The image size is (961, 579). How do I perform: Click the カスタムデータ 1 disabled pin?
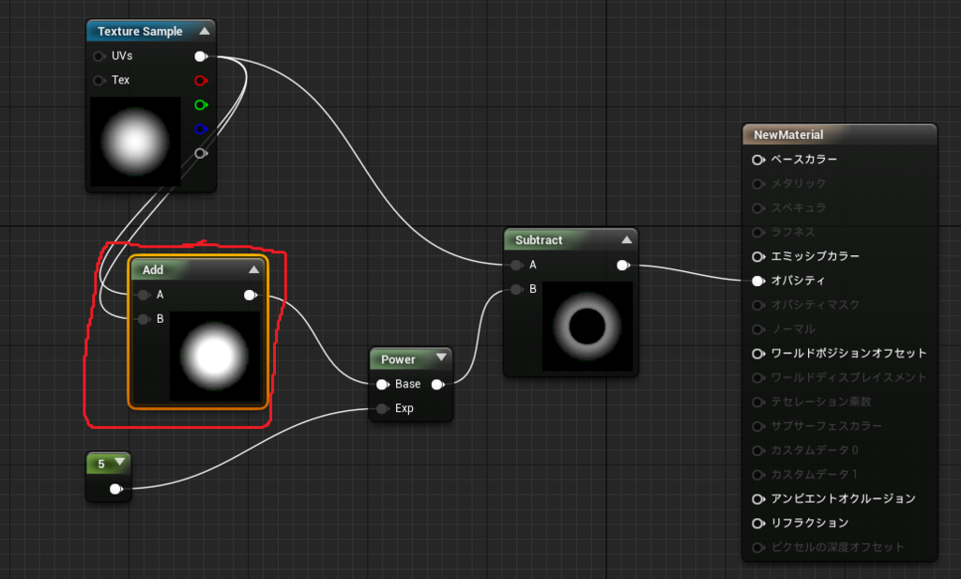coord(758,475)
